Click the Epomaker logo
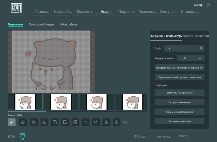Image resolution: width=217 pixels, height=142 pixels. pyautogui.click(x=16, y=8)
